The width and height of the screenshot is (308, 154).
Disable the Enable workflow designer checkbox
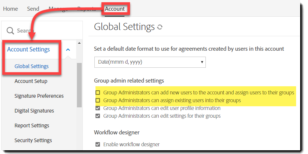(x=98, y=144)
